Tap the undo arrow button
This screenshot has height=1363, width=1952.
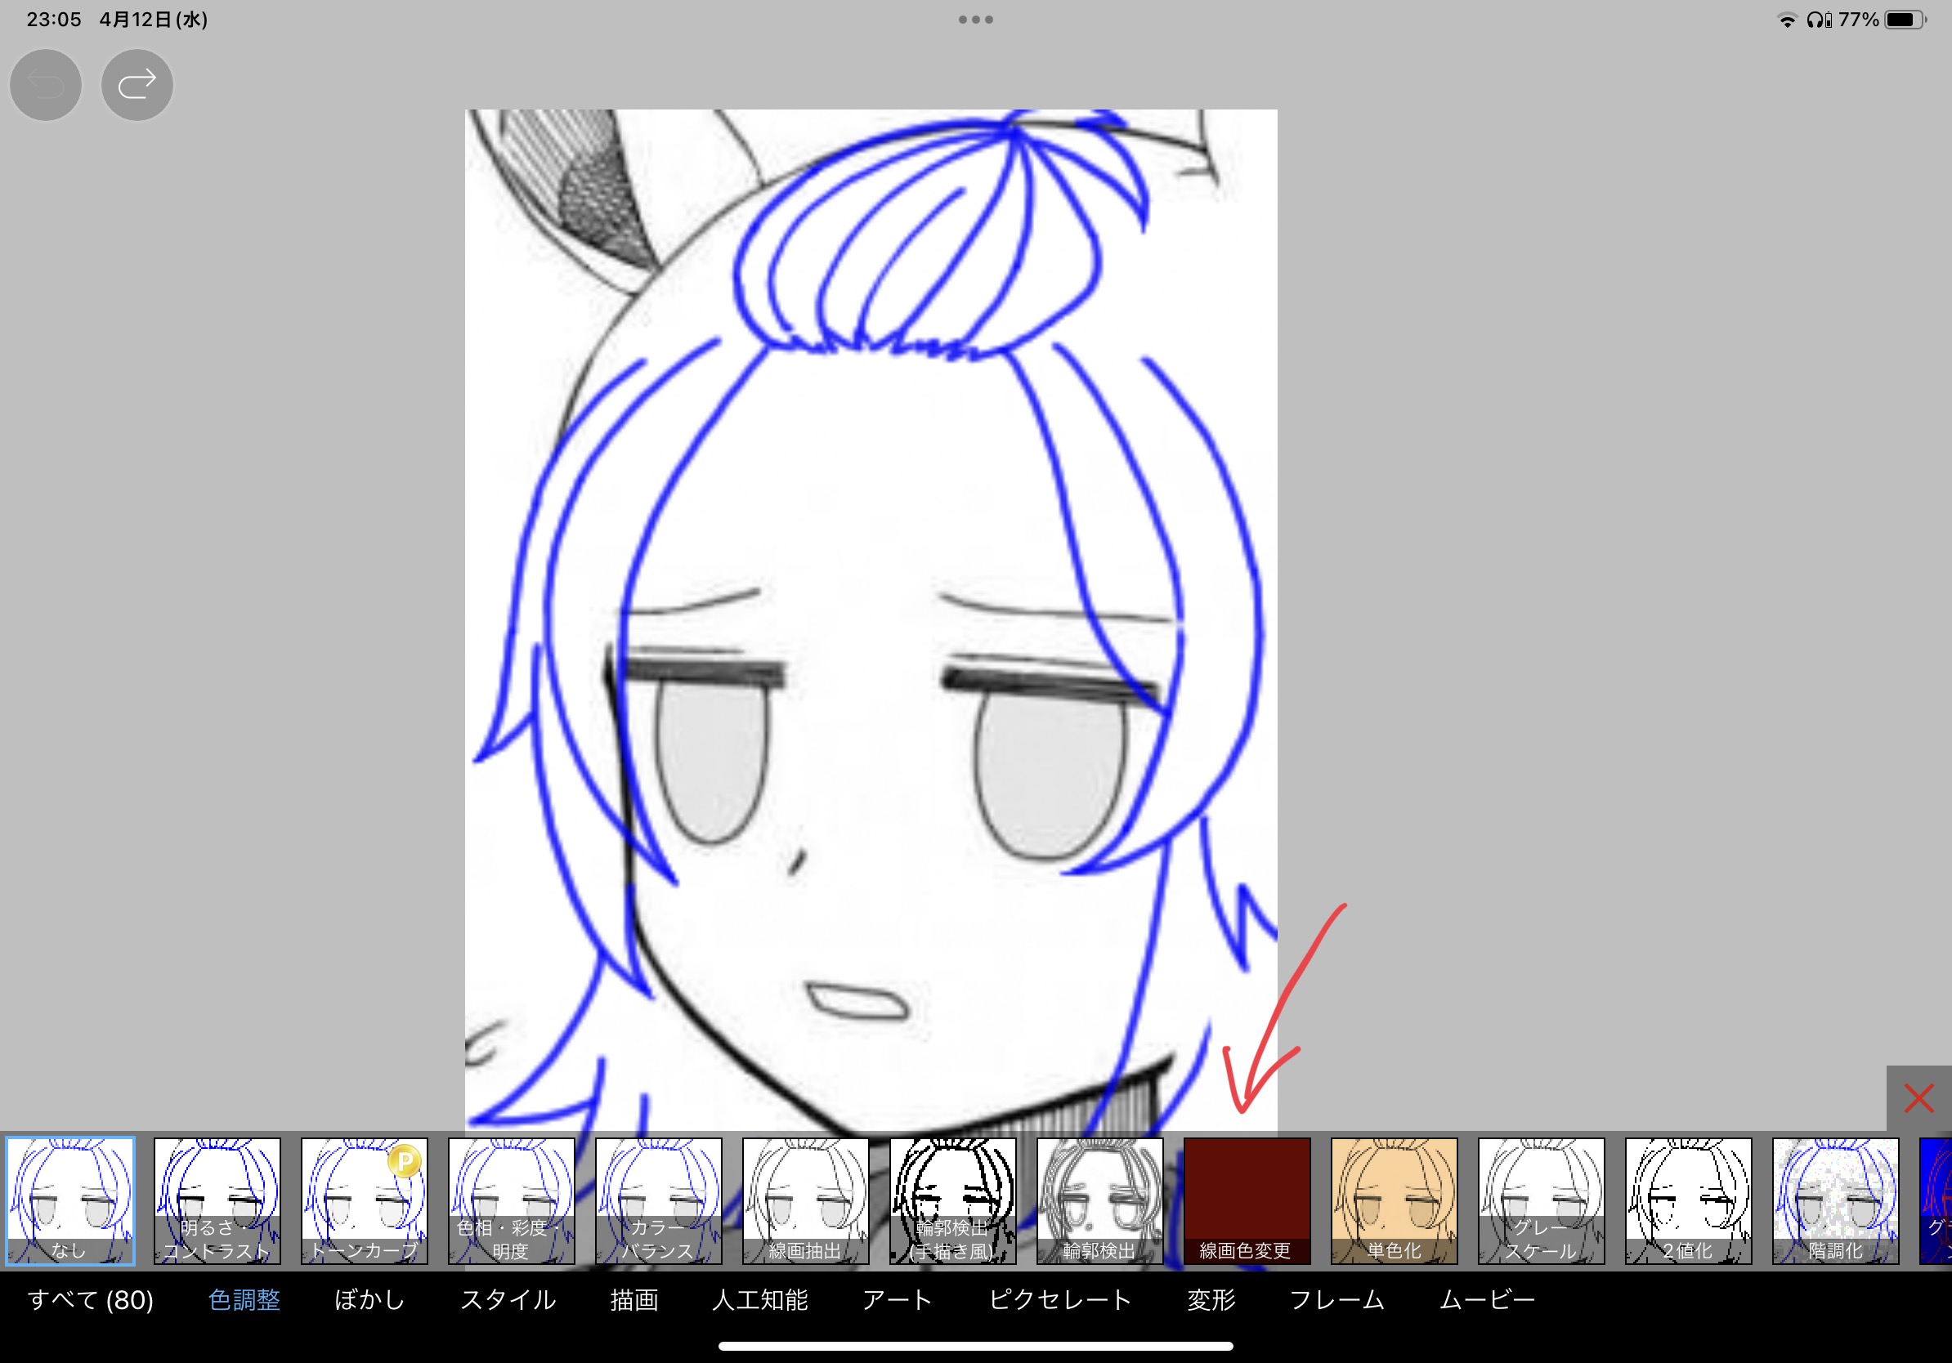46,85
